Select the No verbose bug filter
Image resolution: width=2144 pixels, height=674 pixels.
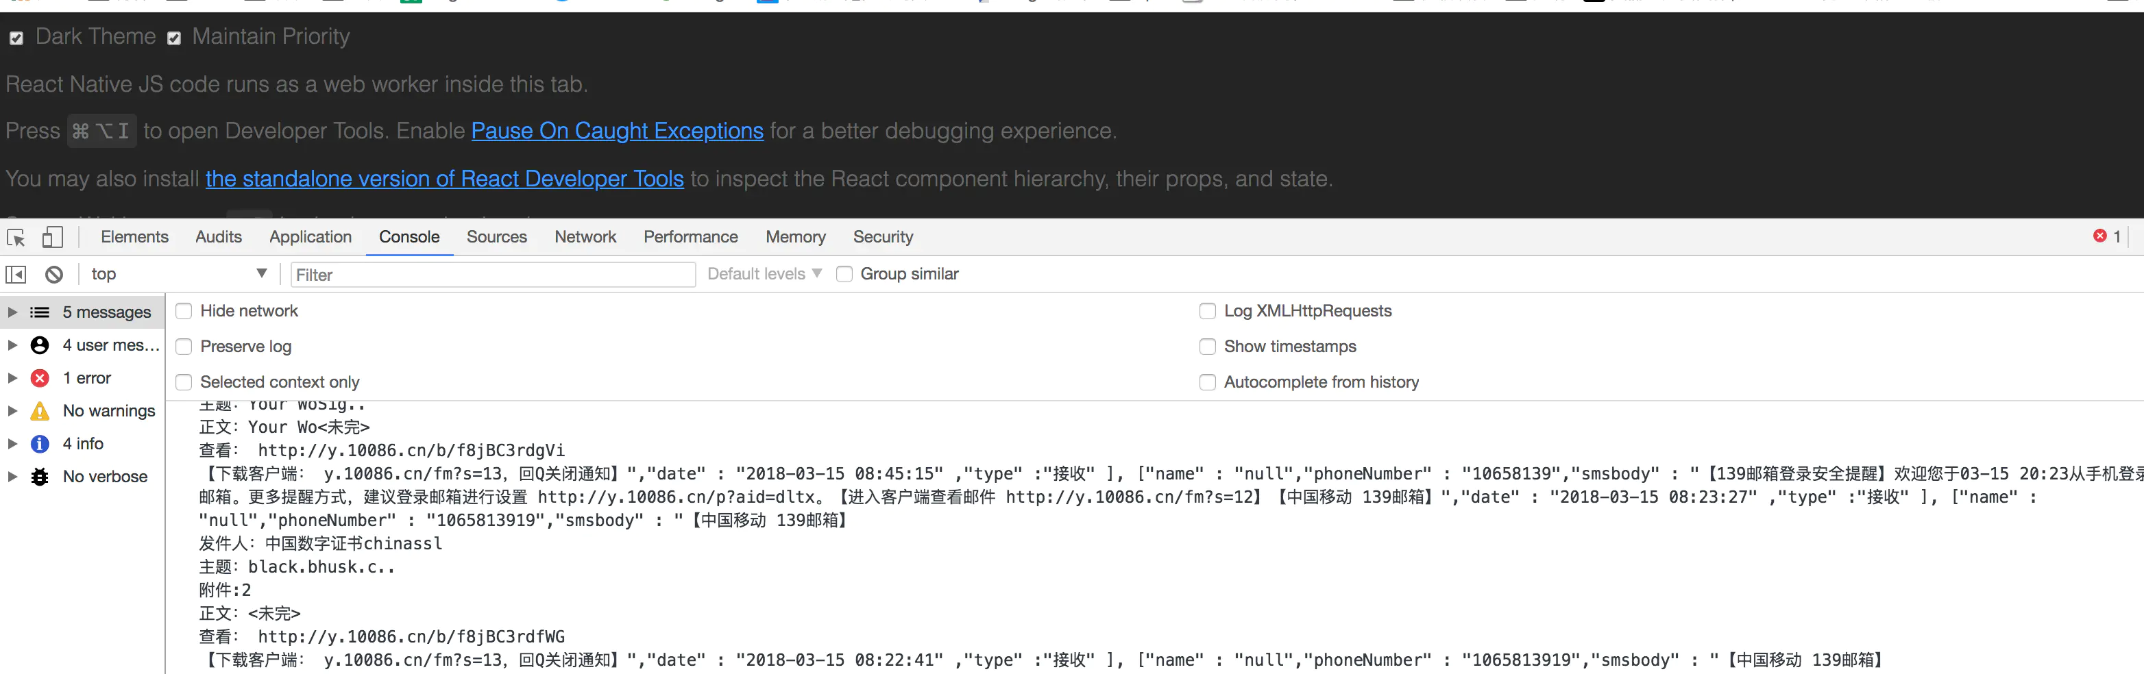pyautogui.click(x=105, y=477)
